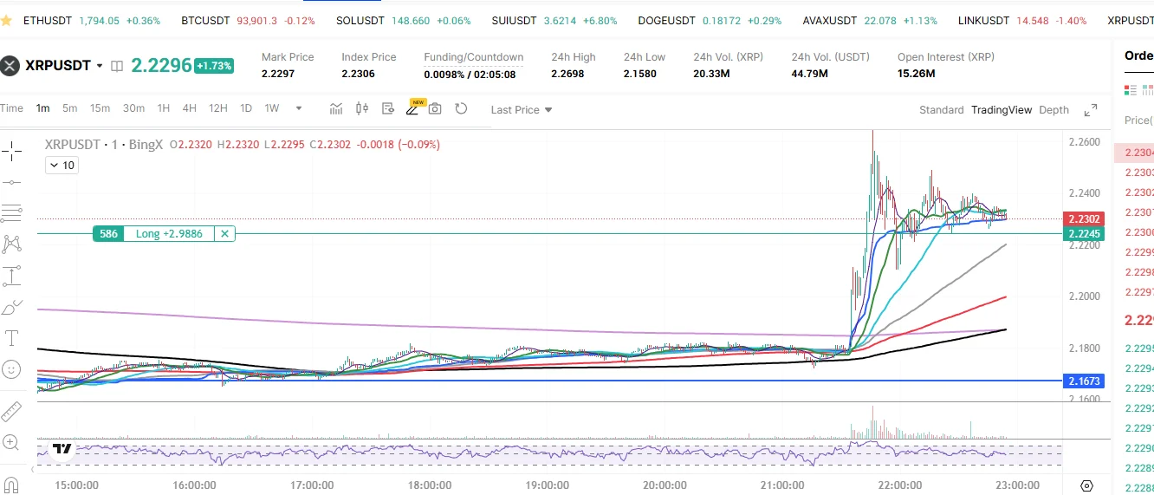
Task: Toggle the magnet snap mode
Action: 11,485
